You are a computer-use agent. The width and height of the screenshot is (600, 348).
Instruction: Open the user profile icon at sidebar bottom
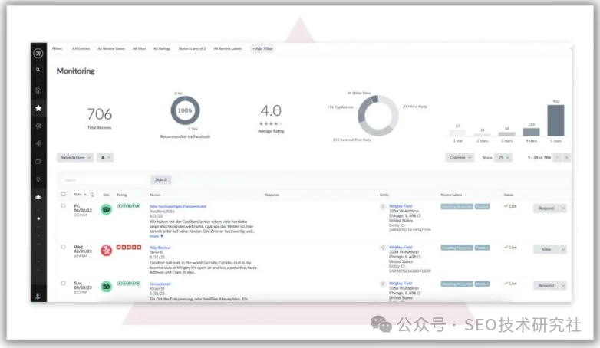point(38,295)
